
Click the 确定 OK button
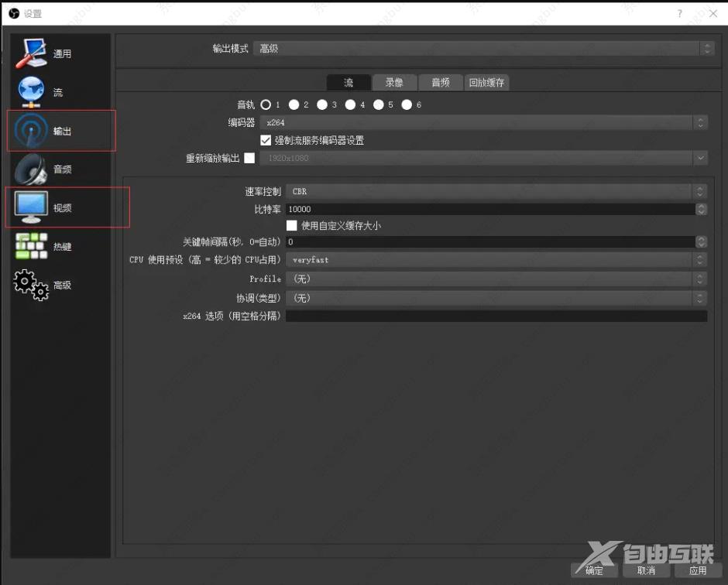(x=594, y=570)
